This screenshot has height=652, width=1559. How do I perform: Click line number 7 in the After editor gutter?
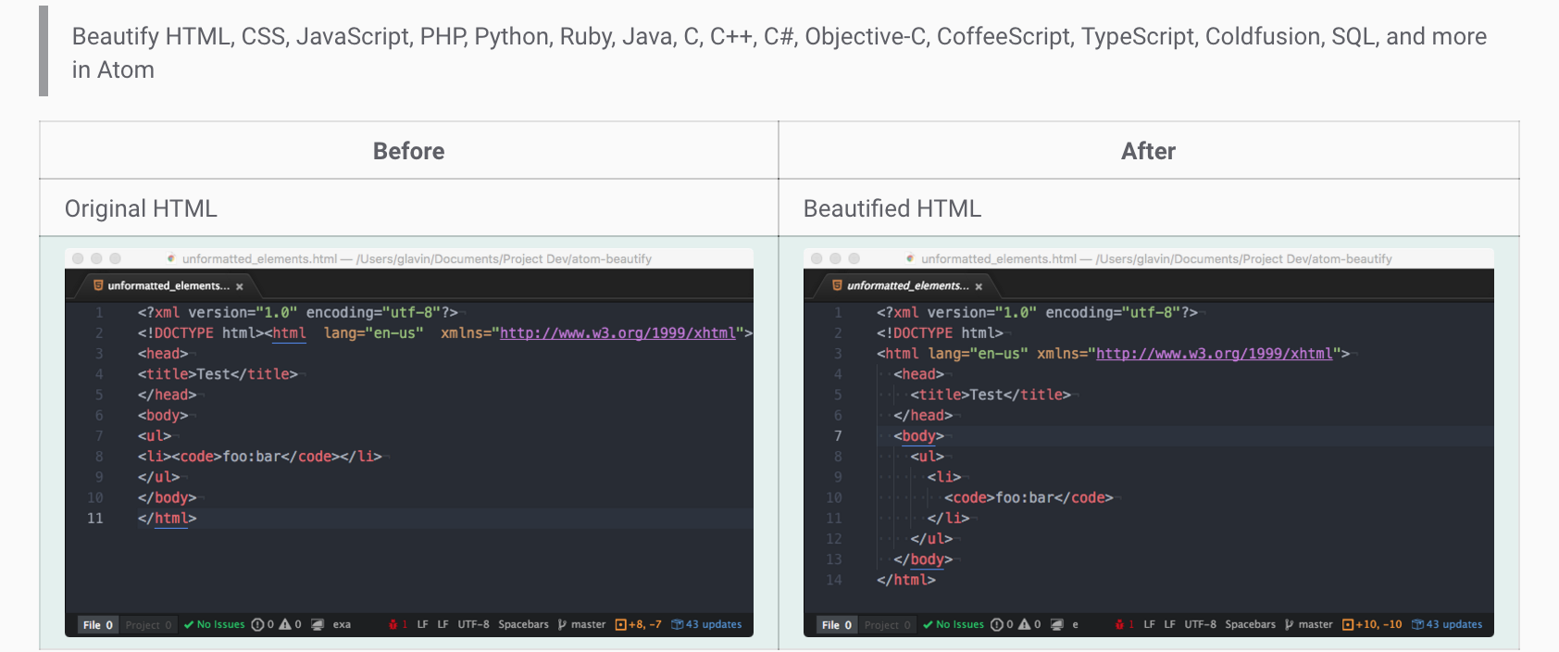[x=838, y=436]
